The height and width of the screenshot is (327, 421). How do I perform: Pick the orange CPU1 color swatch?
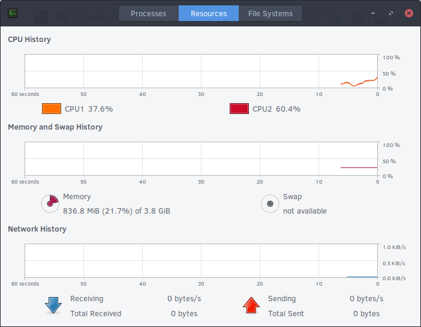[x=52, y=109]
